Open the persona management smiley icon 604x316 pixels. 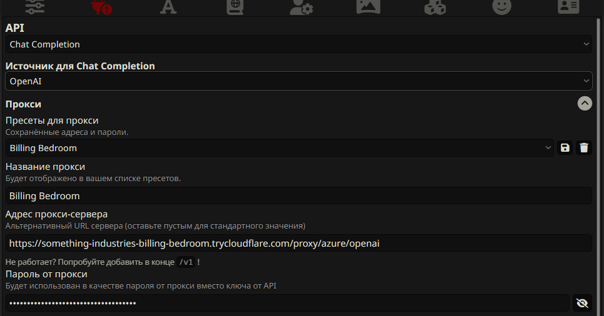click(x=501, y=6)
